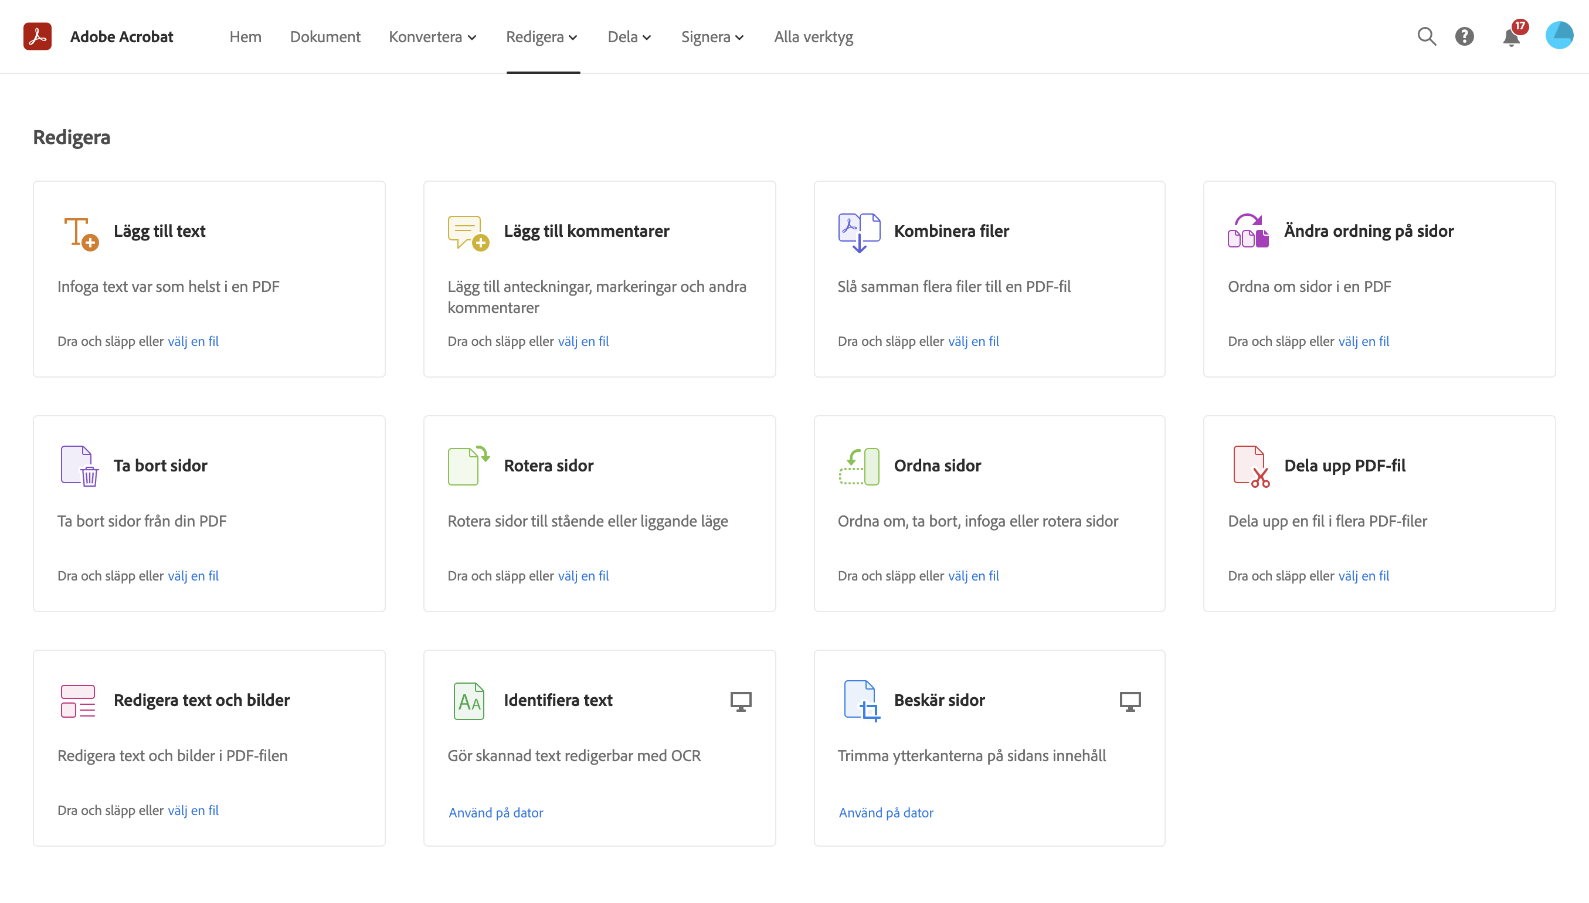Click 'Använd på dator' under Beskär sidor
The width and height of the screenshot is (1589, 903).
coord(886,813)
